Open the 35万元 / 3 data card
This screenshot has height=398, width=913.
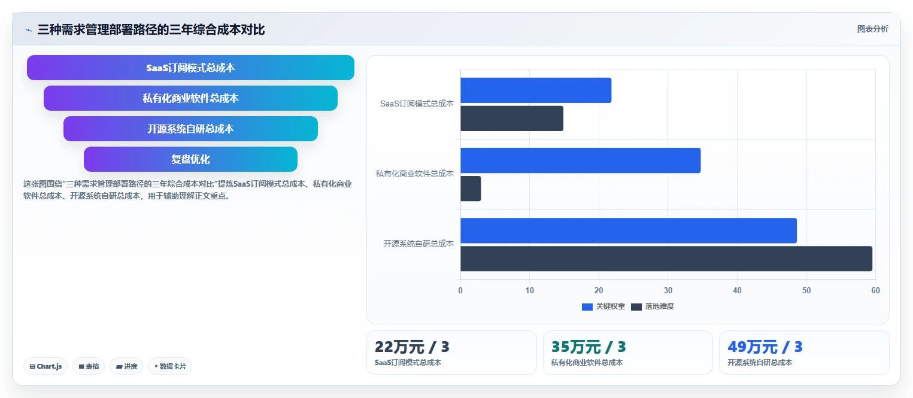click(628, 353)
